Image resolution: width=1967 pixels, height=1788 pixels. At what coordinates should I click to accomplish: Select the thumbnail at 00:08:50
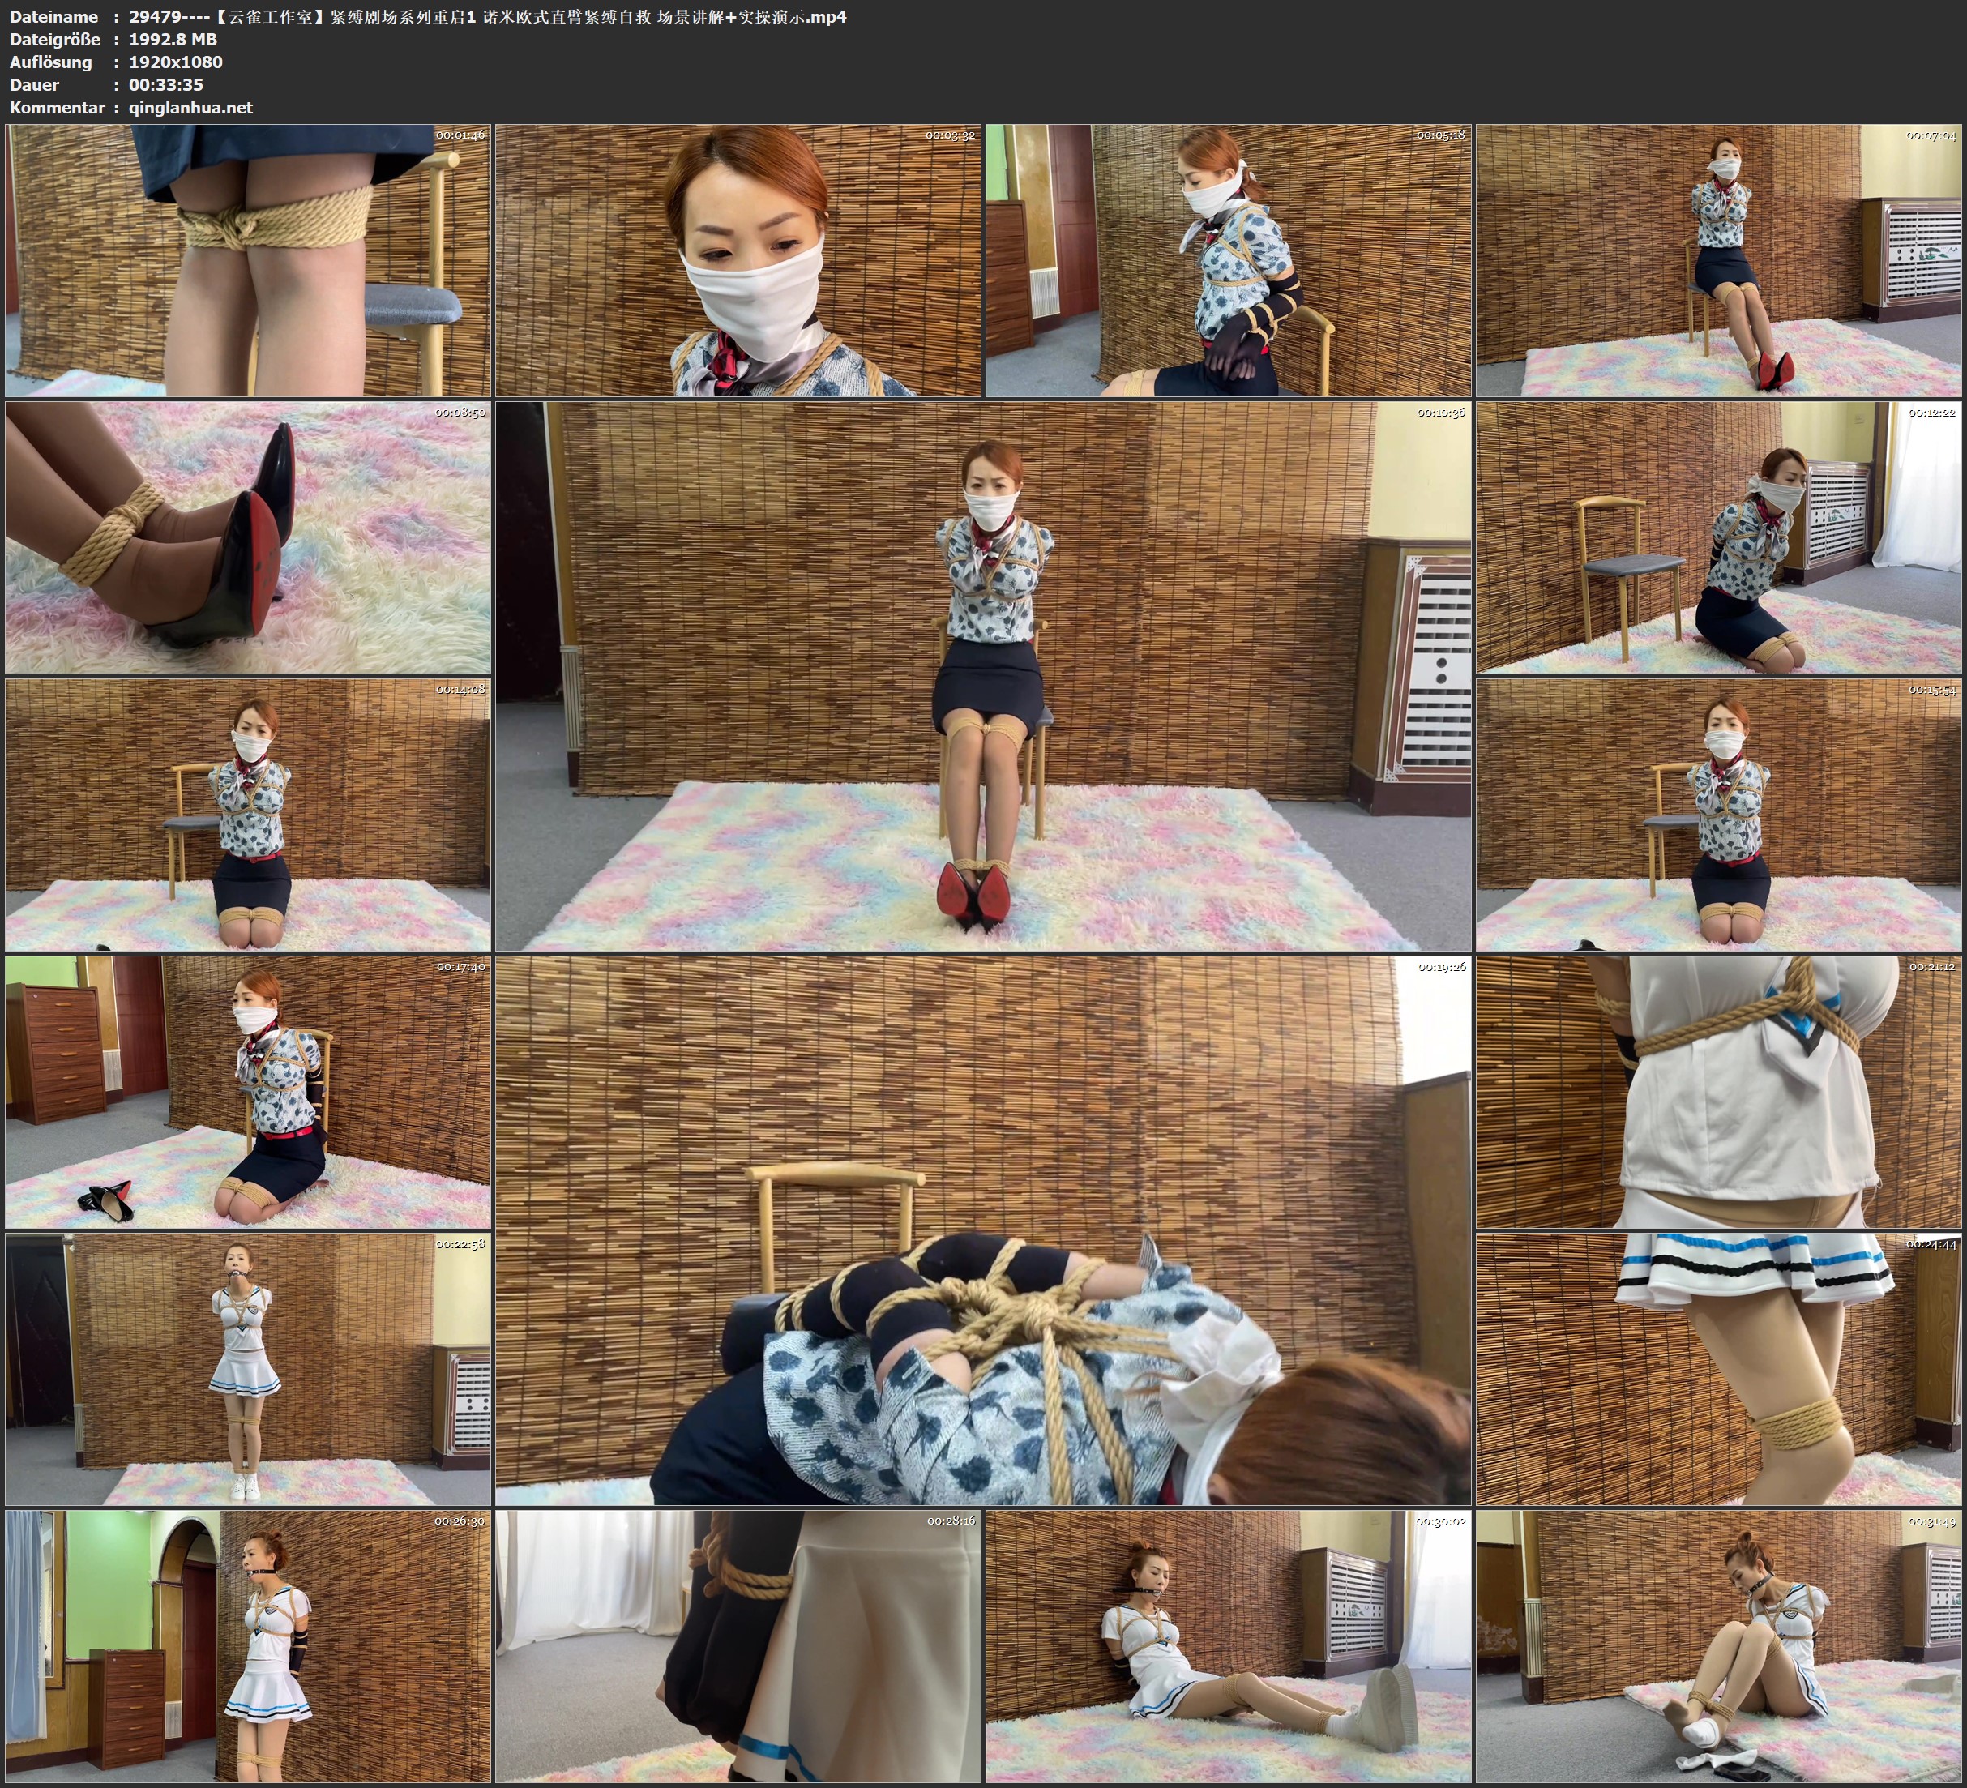(x=248, y=537)
